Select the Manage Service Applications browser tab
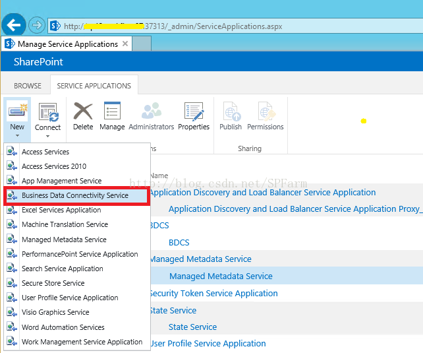The width and height of the screenshot is (423, 353). (67, 44)
